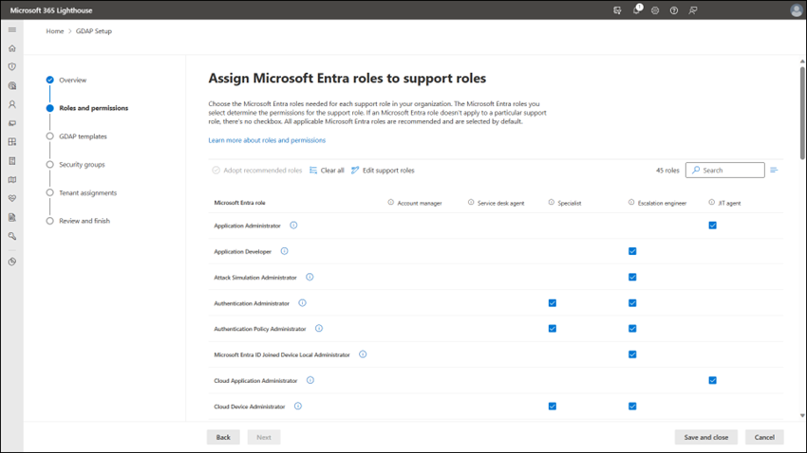Uncheck JIT agent for Application Administrator
This screenshot has height=453, width=807.
712,226
